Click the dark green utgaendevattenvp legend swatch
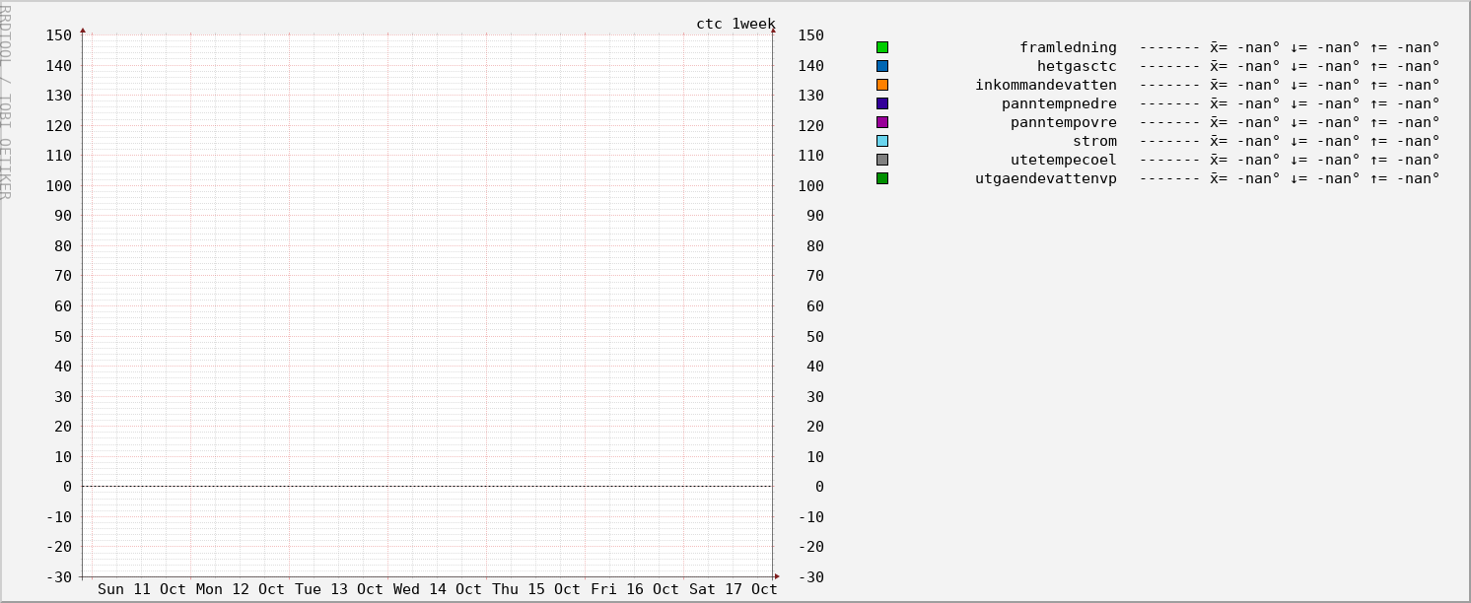1471x603 pixels. coord(881,178)
